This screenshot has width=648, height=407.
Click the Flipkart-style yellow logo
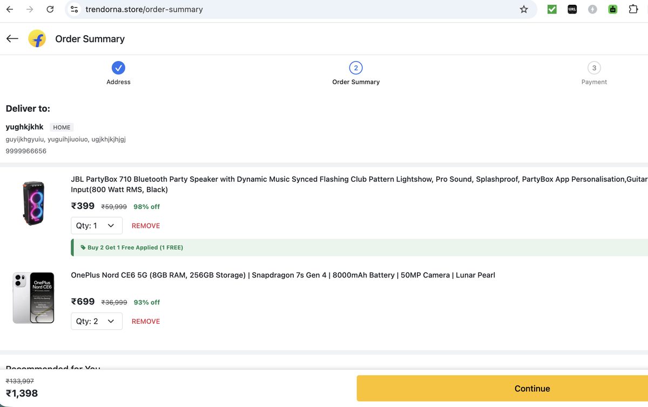37,39
